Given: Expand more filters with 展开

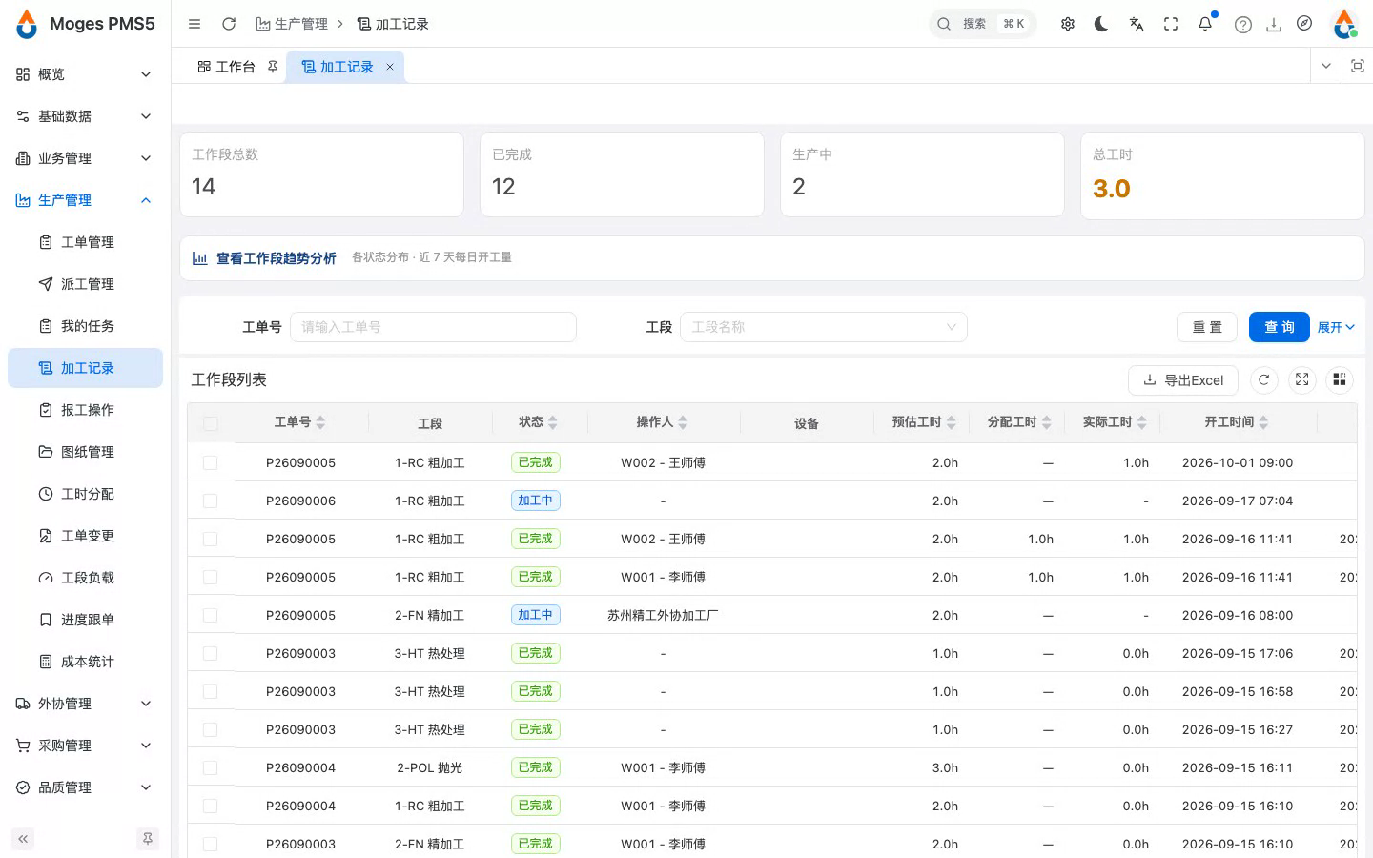Looking at the screenshot, I should [x=1336, y=327].
